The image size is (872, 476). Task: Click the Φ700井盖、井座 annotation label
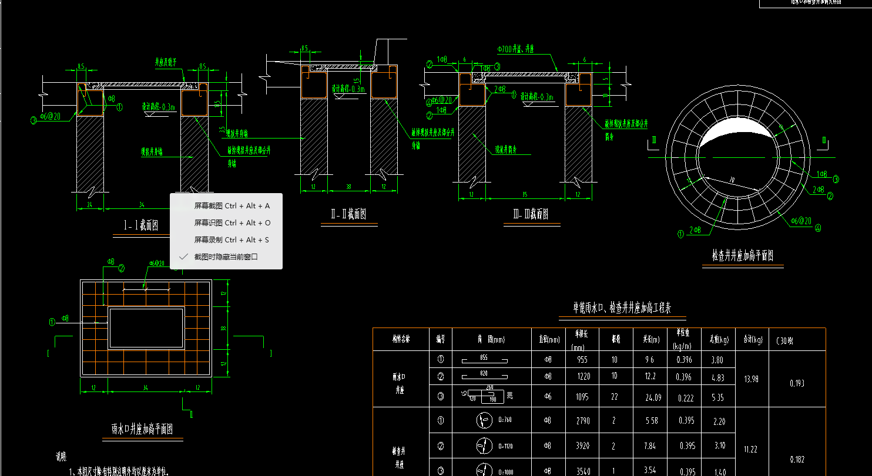click(517, 49)
